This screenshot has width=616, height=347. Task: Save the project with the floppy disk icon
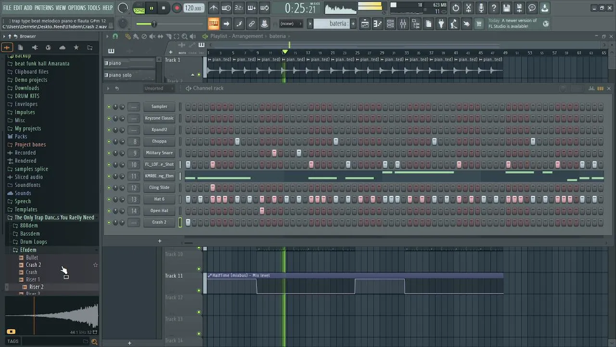507,8
